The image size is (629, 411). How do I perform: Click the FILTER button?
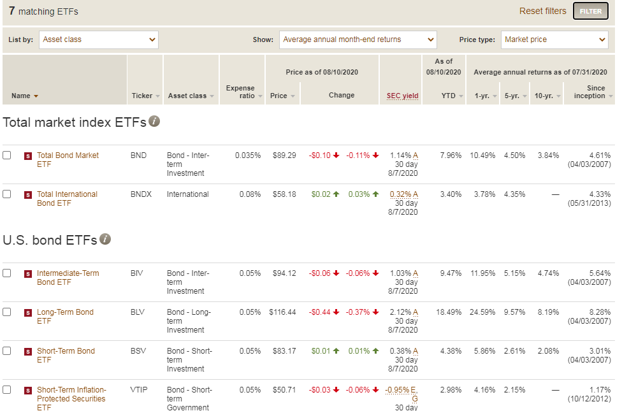point(591,11)
